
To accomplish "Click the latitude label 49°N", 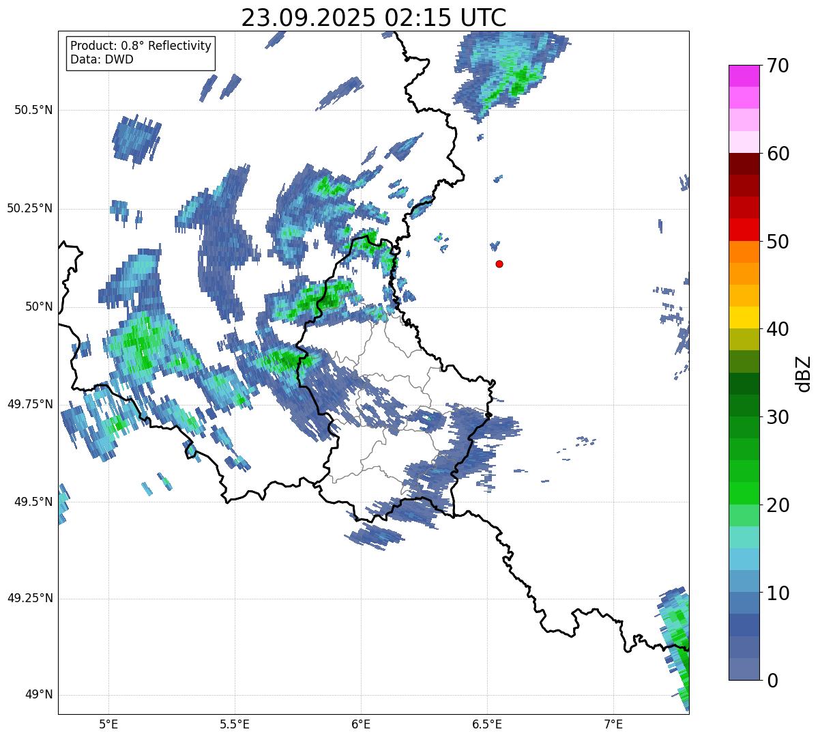I will click(x=39, y=694).
